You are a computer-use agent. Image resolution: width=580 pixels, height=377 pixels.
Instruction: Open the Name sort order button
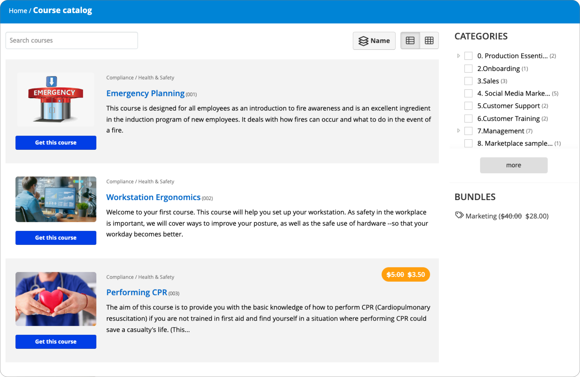374,41
